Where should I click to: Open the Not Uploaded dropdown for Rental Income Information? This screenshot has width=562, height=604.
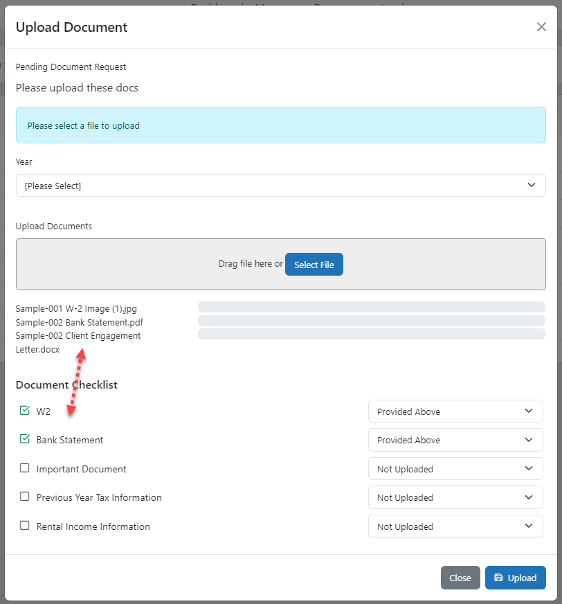(x=455, y=526)
